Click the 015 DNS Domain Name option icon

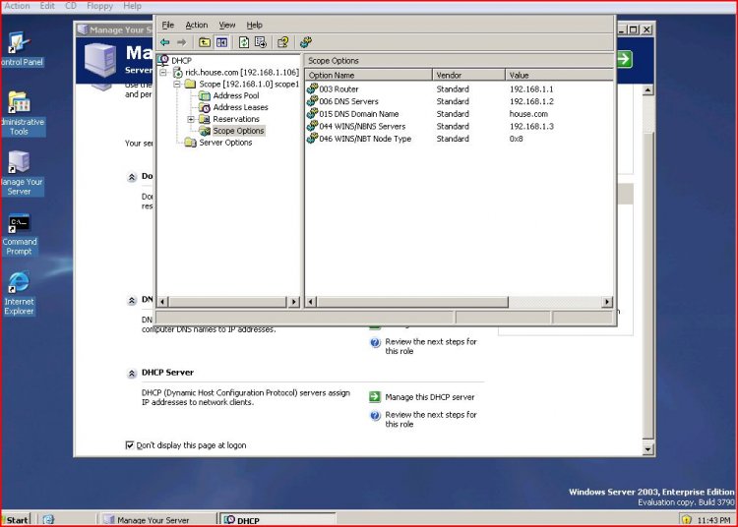(x=312, y=113)
